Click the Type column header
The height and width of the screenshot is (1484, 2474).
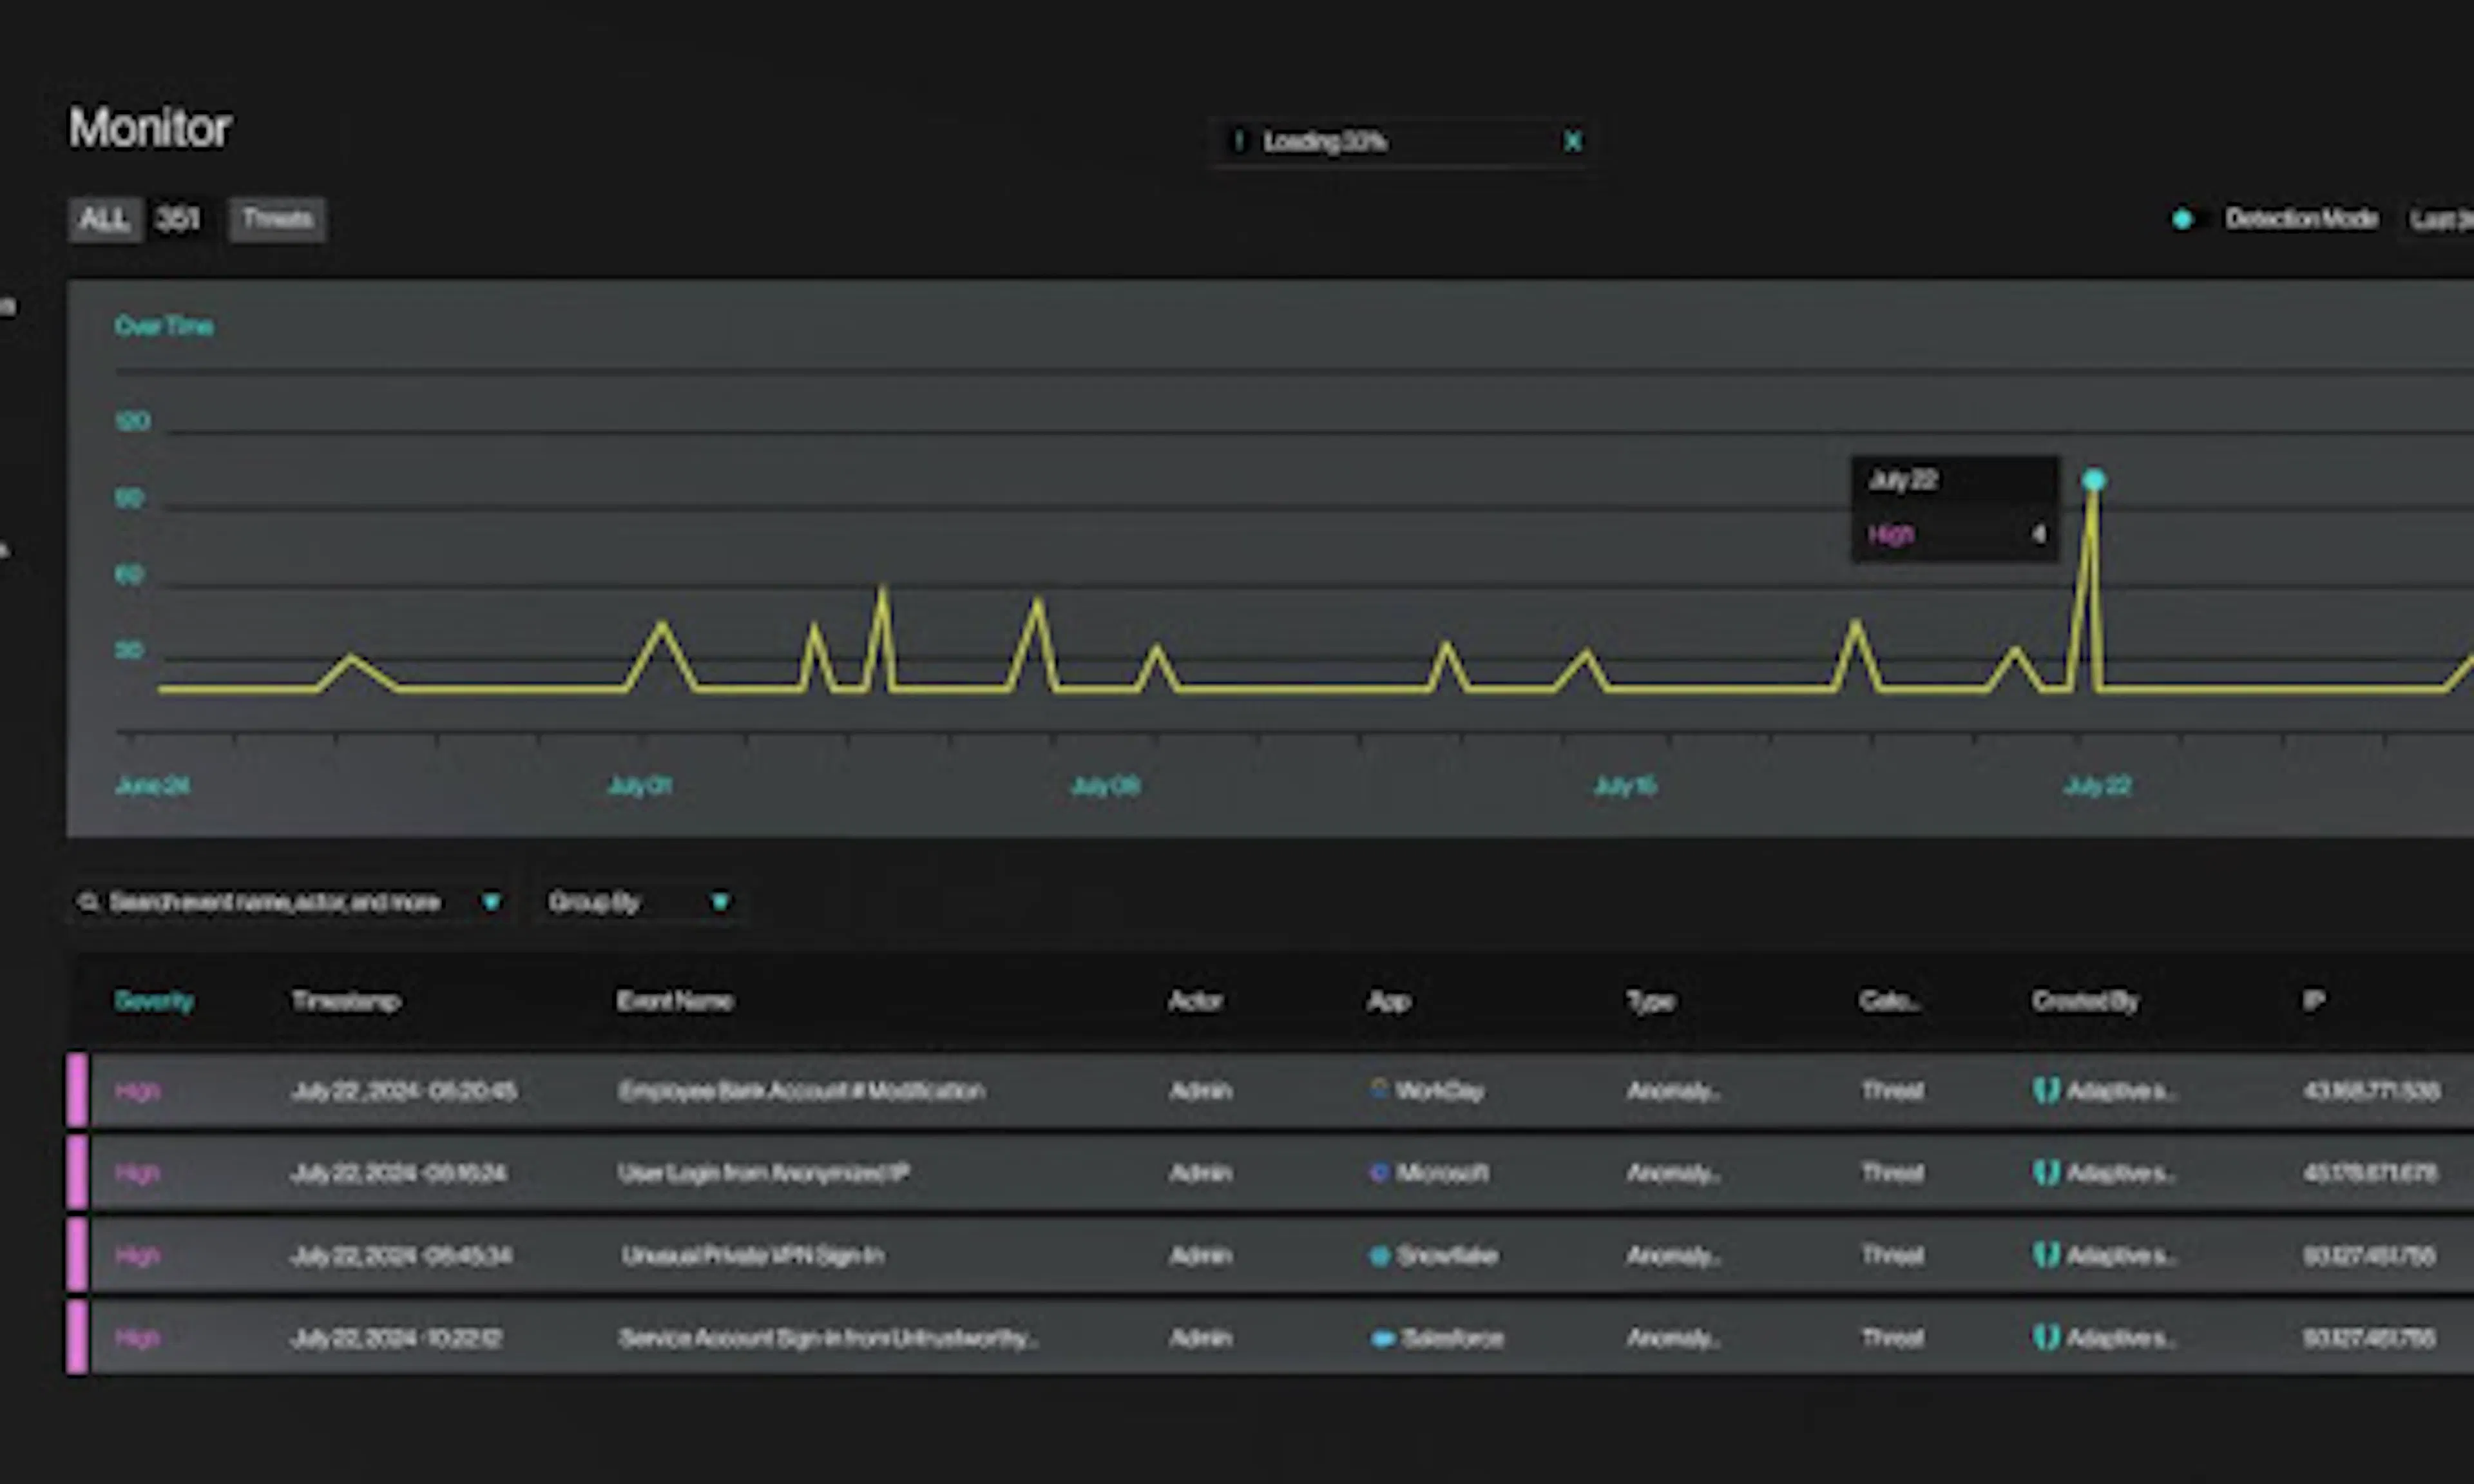(x=1651, y=1001)
